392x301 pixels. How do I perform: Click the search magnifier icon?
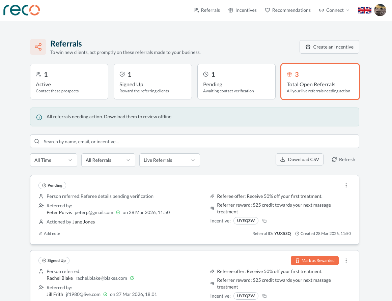(37, 141)
